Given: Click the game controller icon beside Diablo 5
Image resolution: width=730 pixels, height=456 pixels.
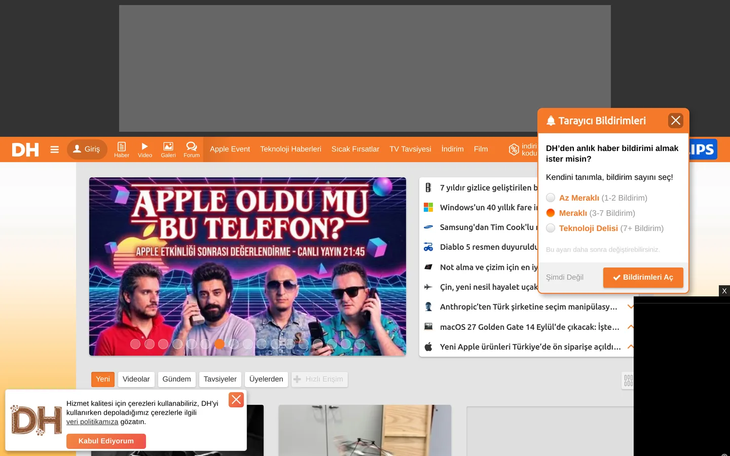Looking at the screenshot, I should pyautogui.click(x=428, y=247).
